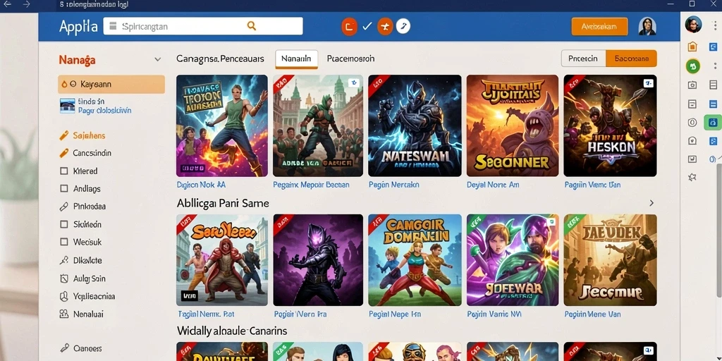This screenshot has width=722, height=361.
Task: Open the purple dark knight game thumbnail
Action: point(318,260)
